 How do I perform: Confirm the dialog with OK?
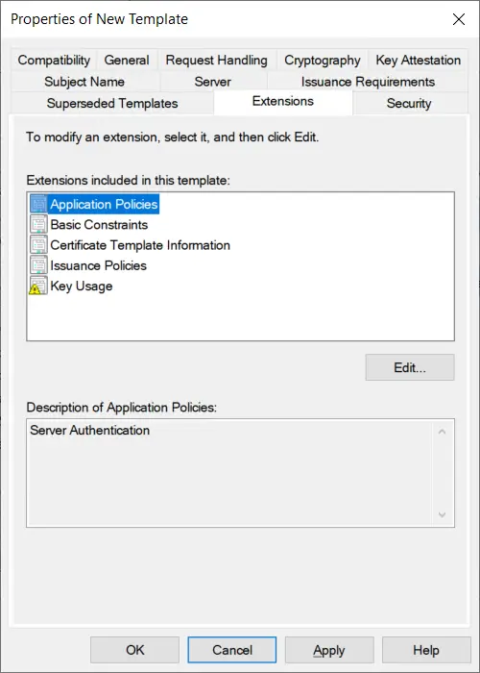pyautogui.click(x=135, y=650)
